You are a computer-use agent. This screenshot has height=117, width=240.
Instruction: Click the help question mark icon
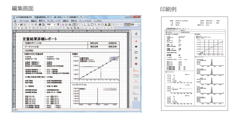(x=58, y=24)
